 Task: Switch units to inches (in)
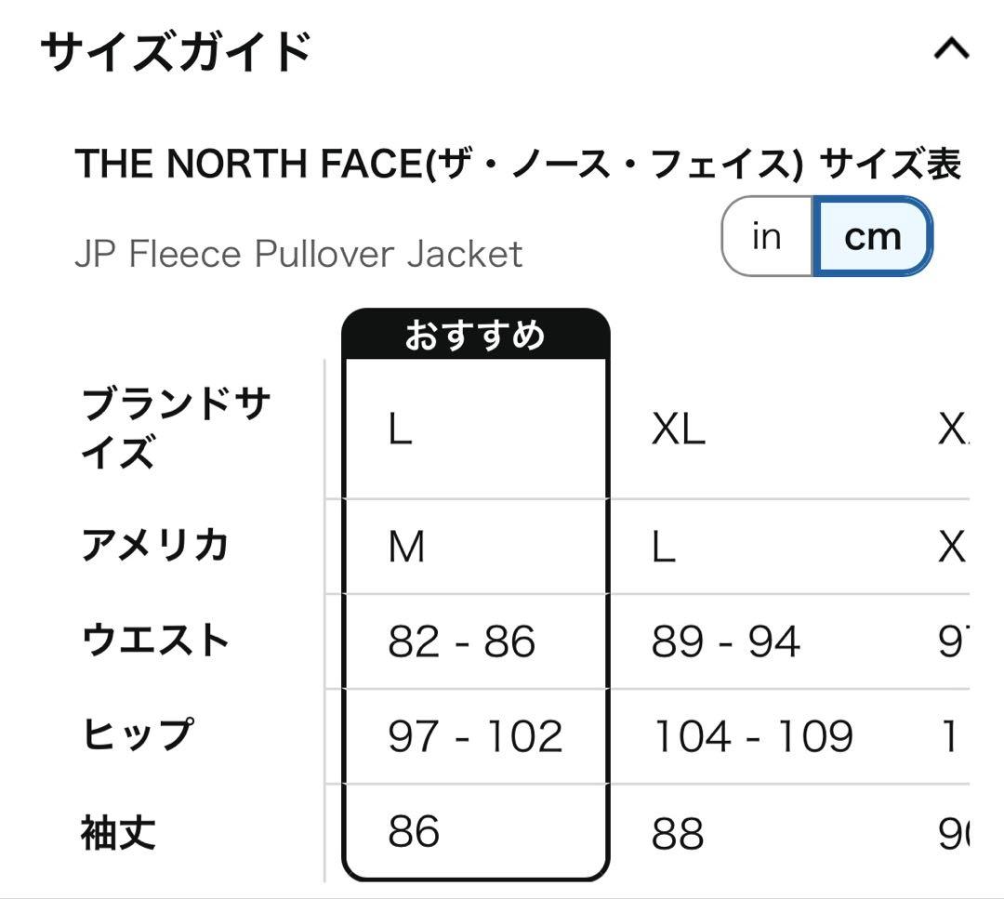coord(767,236)
